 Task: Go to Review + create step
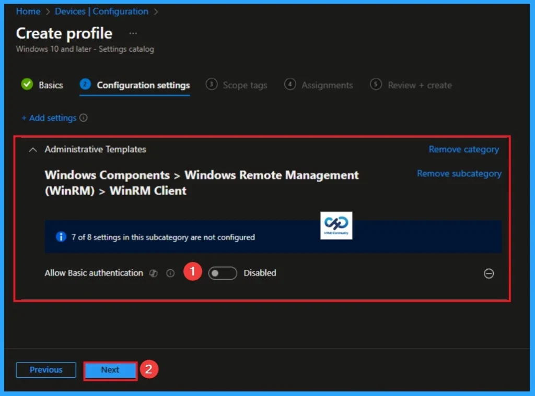coord(419,85)
